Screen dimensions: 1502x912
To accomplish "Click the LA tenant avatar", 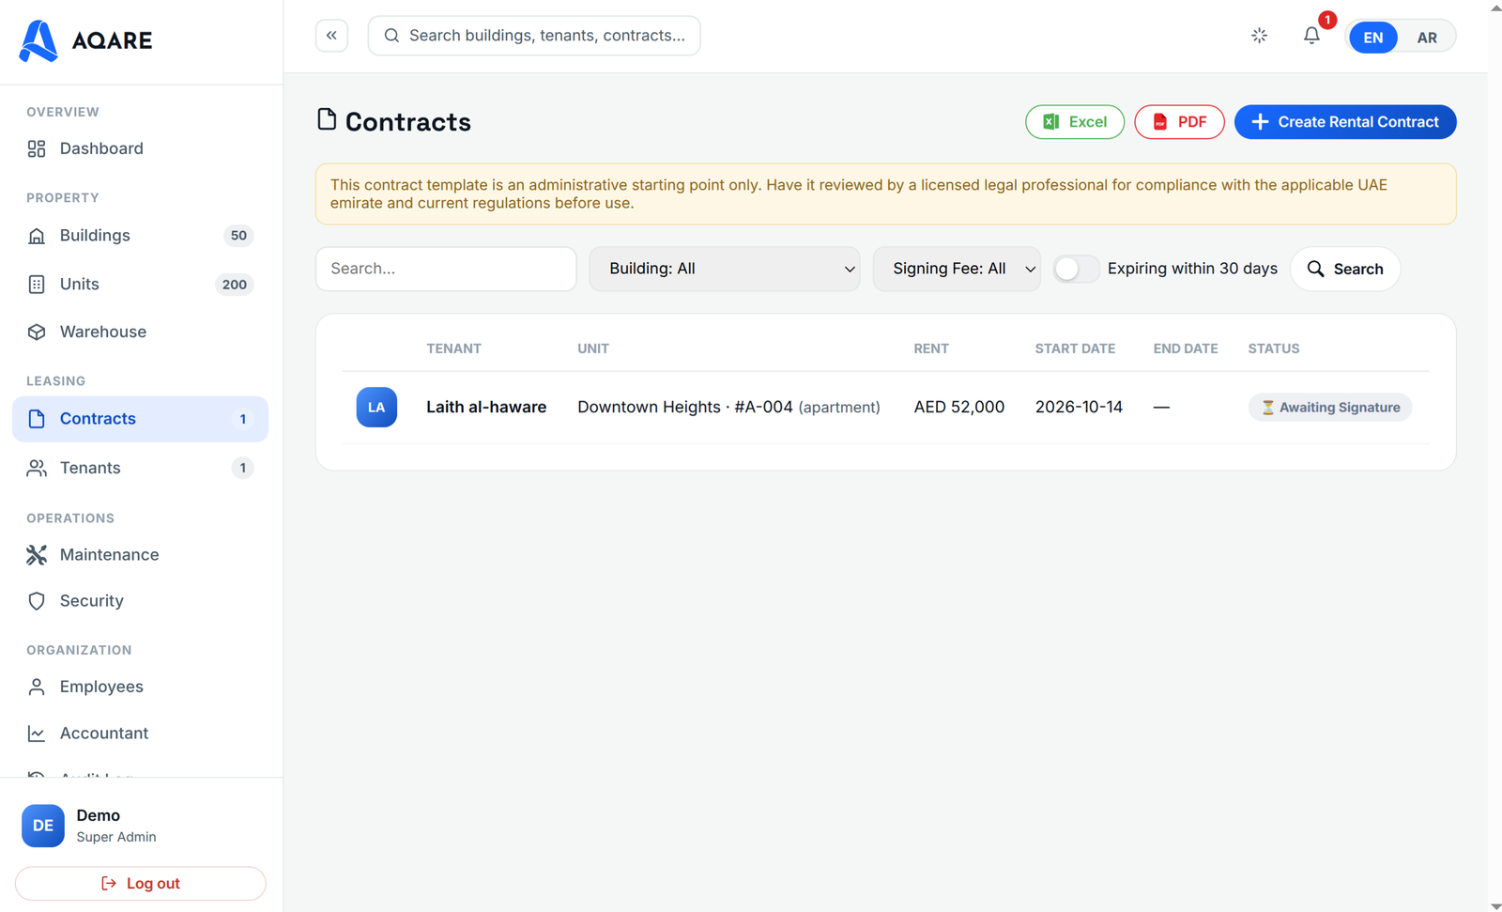I will (x=376, y=407).
